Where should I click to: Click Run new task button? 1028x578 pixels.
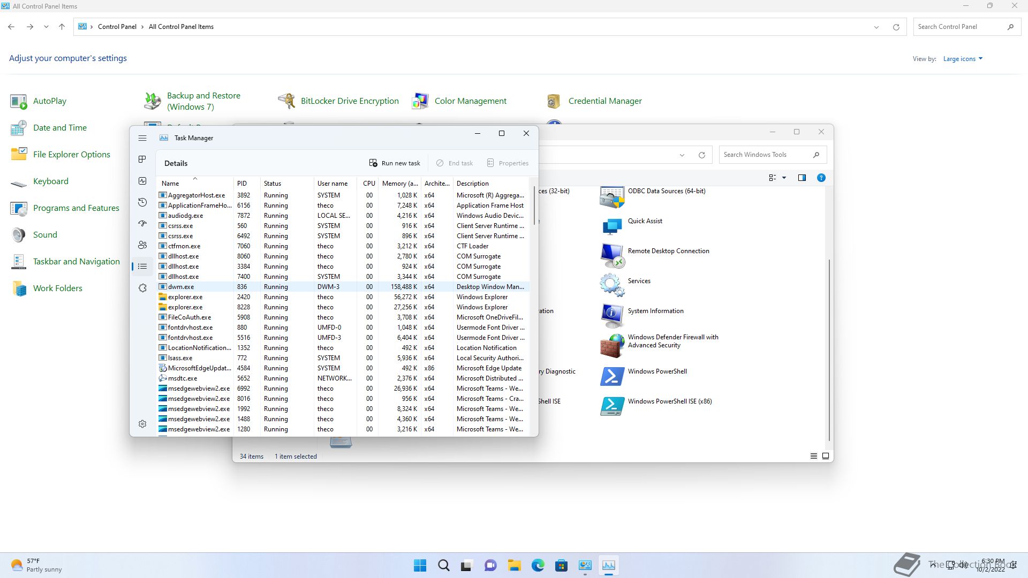click(x=395, y=163)
